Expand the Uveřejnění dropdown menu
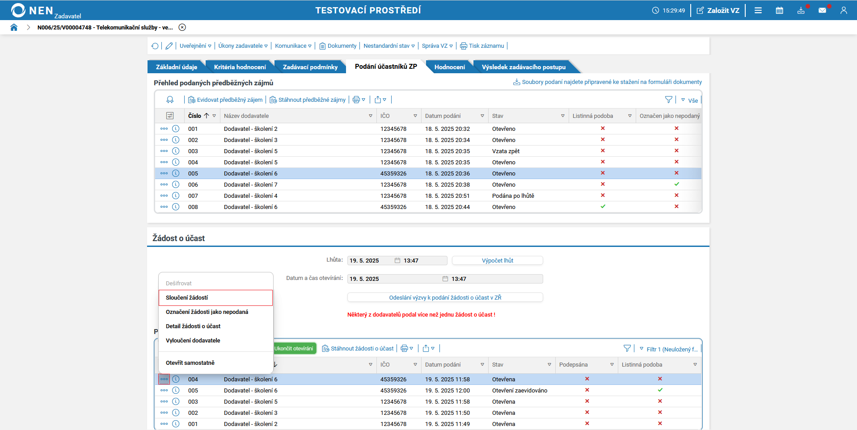The width and height of the screenshot is (857, 430). (195, 46)
